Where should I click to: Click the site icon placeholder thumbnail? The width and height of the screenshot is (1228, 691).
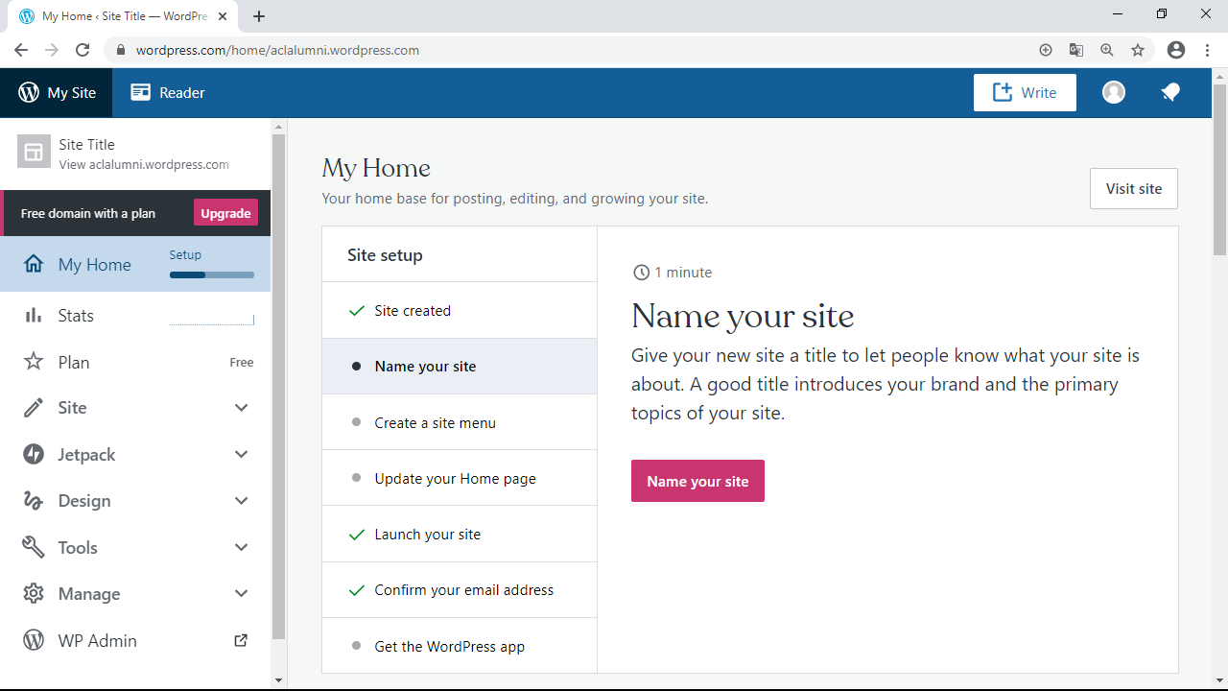point(34,152)
